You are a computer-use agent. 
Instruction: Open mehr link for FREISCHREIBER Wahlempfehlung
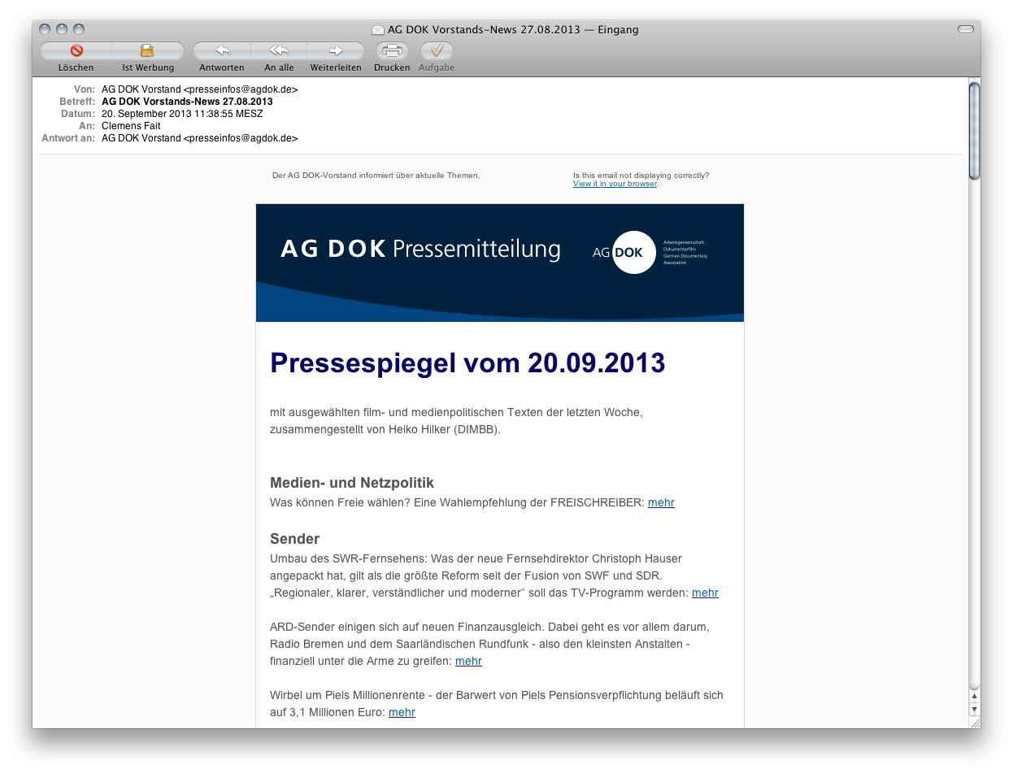pos(661,502)
